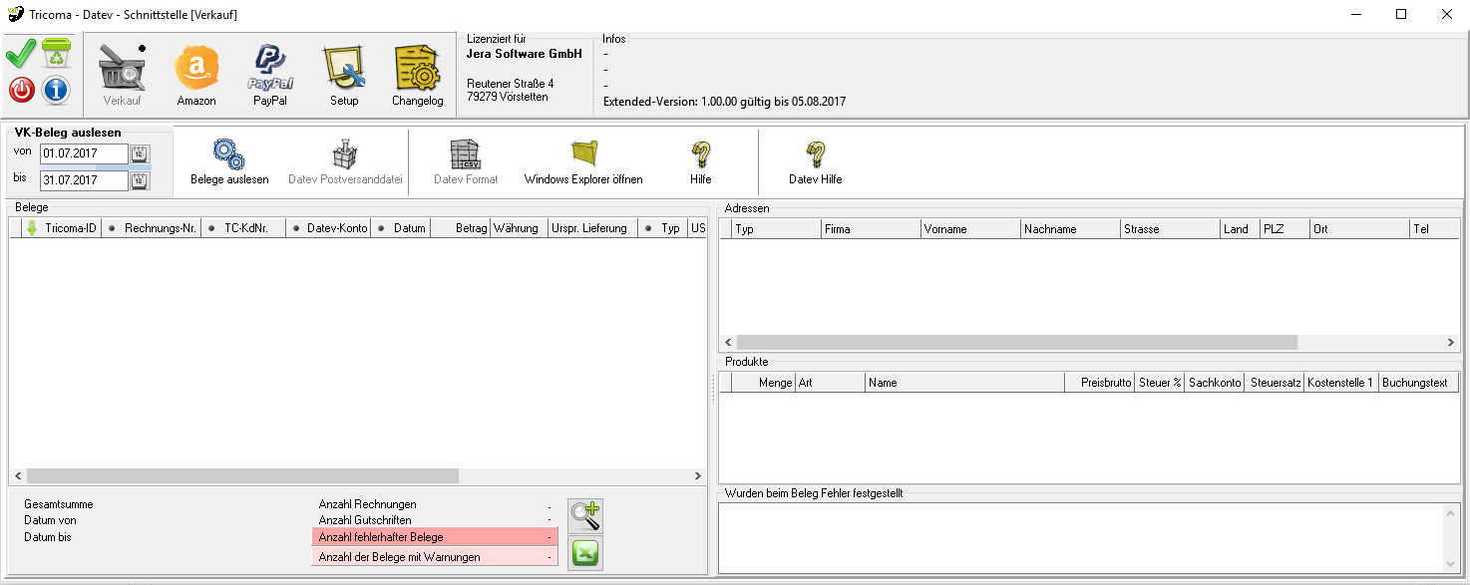Open the Setup configuration
1470x585 pixels.
[x=344, y=77]
